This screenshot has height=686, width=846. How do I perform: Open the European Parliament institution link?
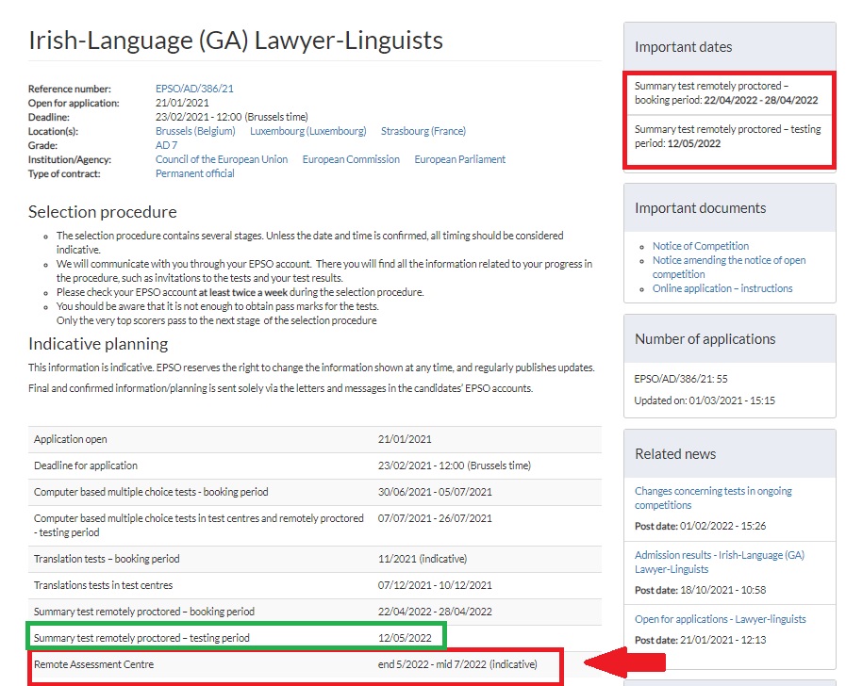[x=459, y=159]
